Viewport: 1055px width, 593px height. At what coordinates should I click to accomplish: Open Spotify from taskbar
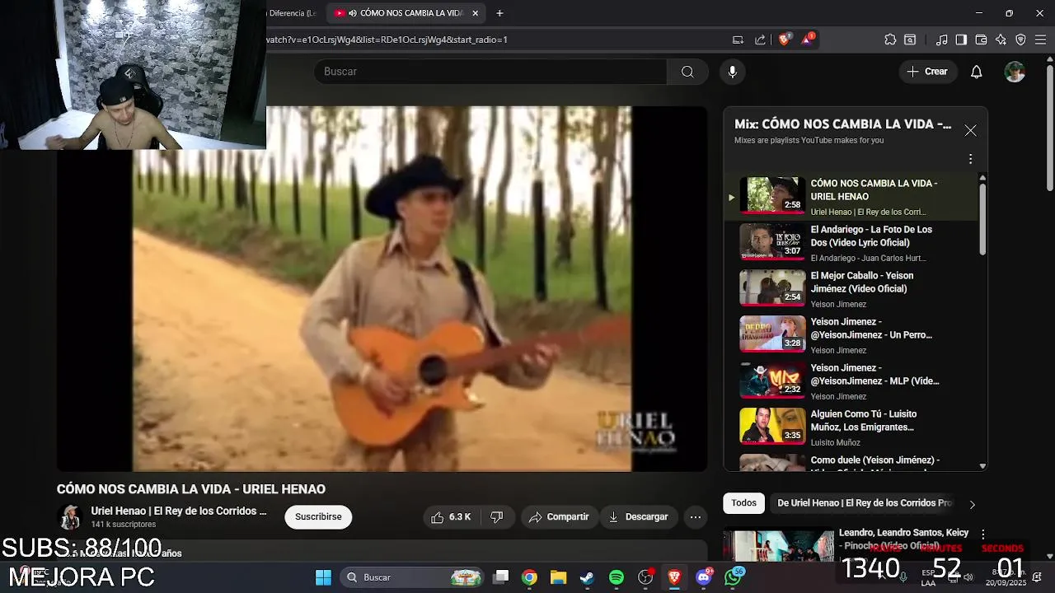[617, 577]
